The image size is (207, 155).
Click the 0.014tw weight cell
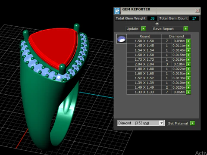tap(179, 50)
